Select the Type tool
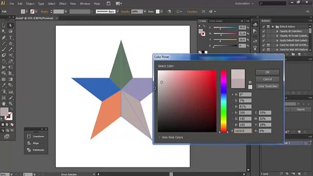The width and height of the screenshot is (313, 176). click(11, 38)
